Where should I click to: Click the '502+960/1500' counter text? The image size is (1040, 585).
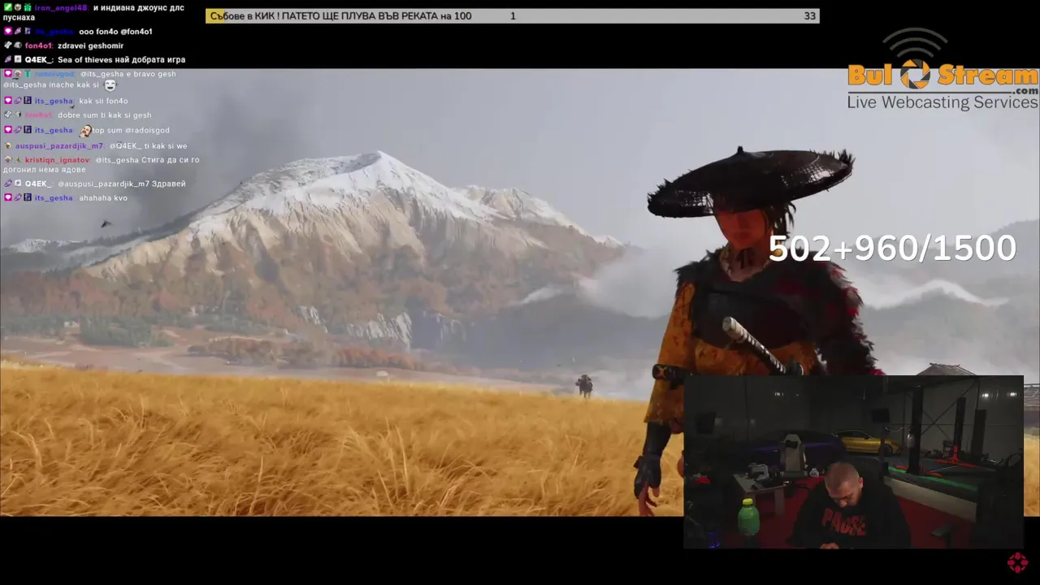tap(892, 249)
